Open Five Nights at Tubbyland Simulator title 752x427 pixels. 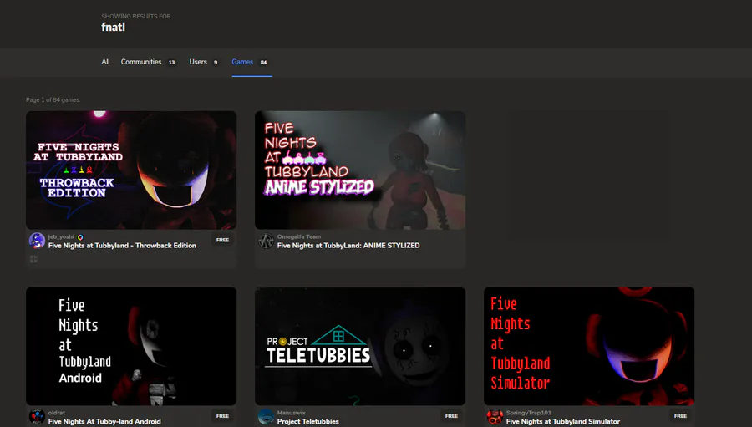563,421
